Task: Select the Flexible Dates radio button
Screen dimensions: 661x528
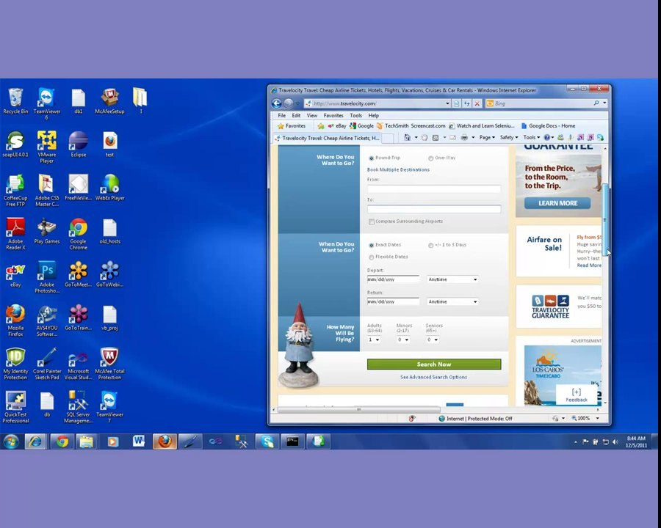Action: (x=372, y=257)
